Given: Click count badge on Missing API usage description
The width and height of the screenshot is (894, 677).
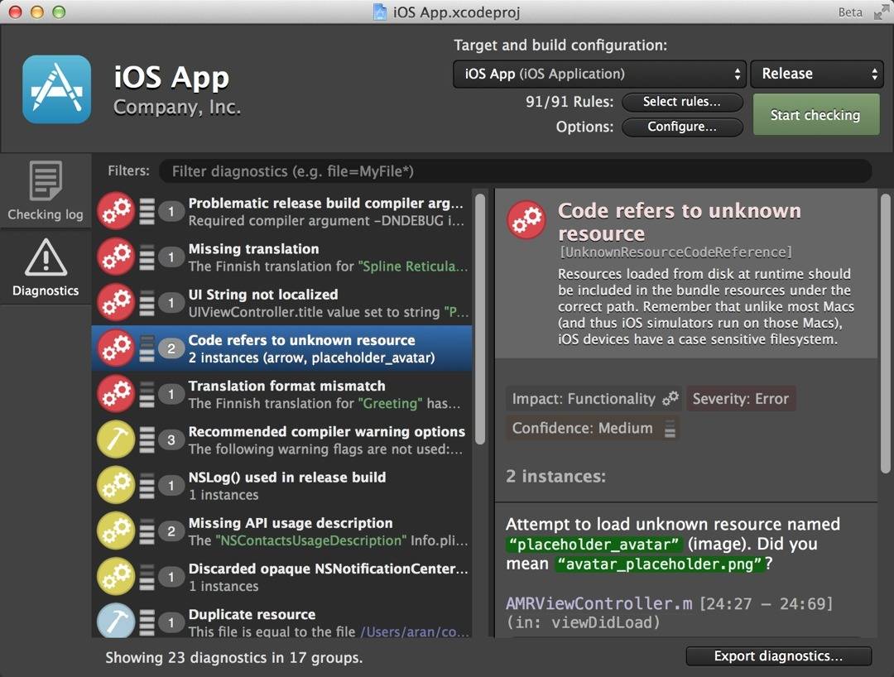Looking at the screenshot, I should tap(171, 531).
